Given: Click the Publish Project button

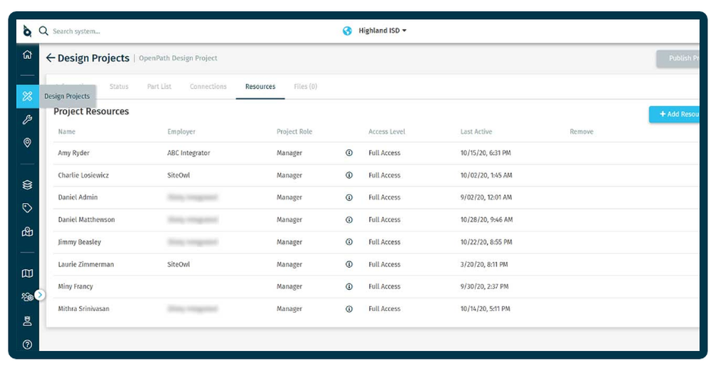Looking at the screenshot, I should click(x=678, y=58).
